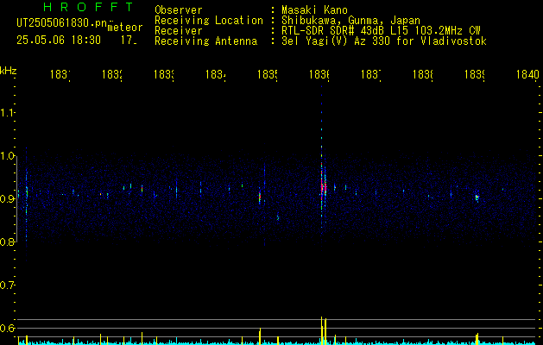Click the 0.8 frequency axis label
The height and width of the screenshot is (345, 543).
pyautogui.click(x=7, y=242)
